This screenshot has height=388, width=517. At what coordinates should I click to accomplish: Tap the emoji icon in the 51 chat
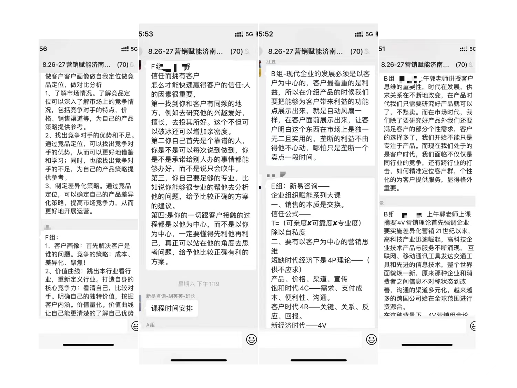473,326
